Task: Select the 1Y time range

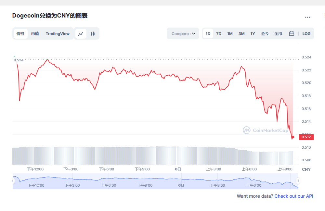Action: click(x=253, y=33)
